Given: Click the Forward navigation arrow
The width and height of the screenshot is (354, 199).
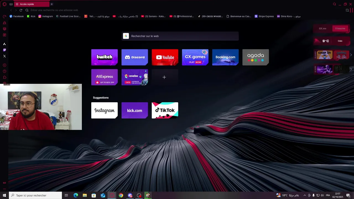Looking at the screenshot, I should click(16, 10).
